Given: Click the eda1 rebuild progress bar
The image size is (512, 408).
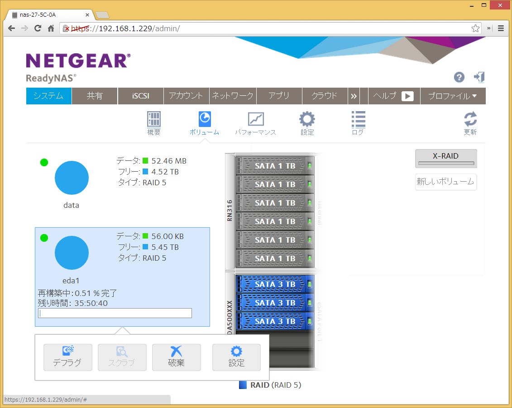Looking at the screenshot, I should (115, 313).
